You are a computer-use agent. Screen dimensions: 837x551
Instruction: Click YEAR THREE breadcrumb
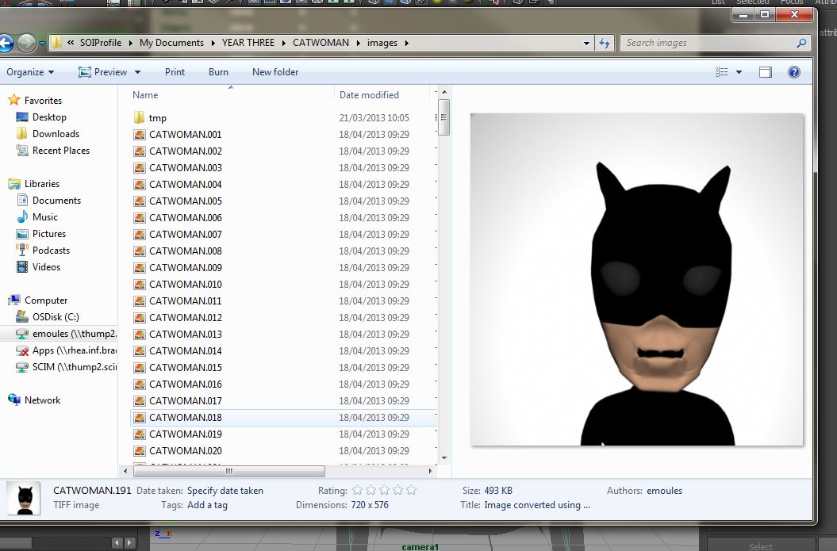(248, 43)
